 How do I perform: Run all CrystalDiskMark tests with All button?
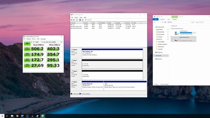tap(27, 43)
